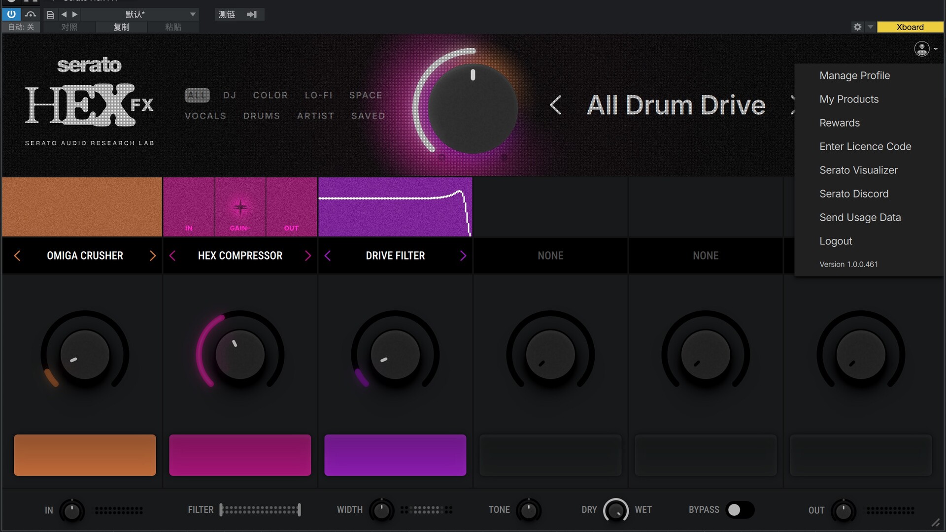The image size is (946, 532).
Task: Open OMIGA CRUSHER effect selector
Action: 85,256
